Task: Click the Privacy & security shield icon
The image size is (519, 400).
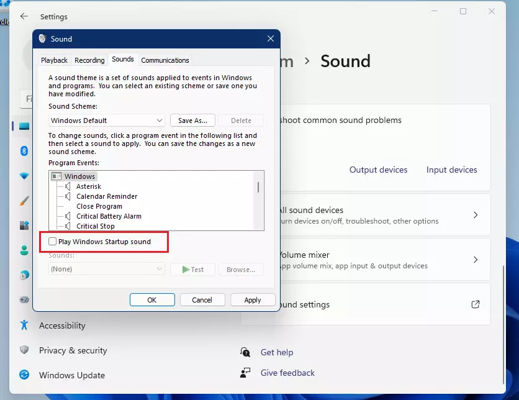Action: [x=24, y=350]
